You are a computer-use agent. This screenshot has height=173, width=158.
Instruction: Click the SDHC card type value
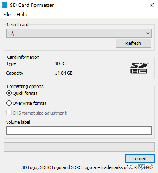point(60,63)
